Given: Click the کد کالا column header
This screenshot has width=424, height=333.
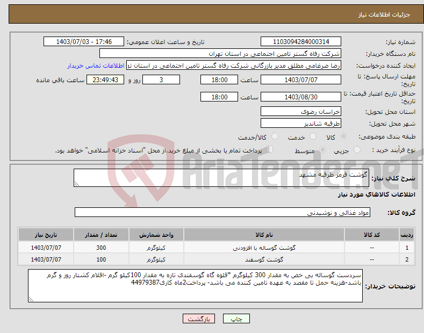Looking at the screenshot, I should (371, 235).
